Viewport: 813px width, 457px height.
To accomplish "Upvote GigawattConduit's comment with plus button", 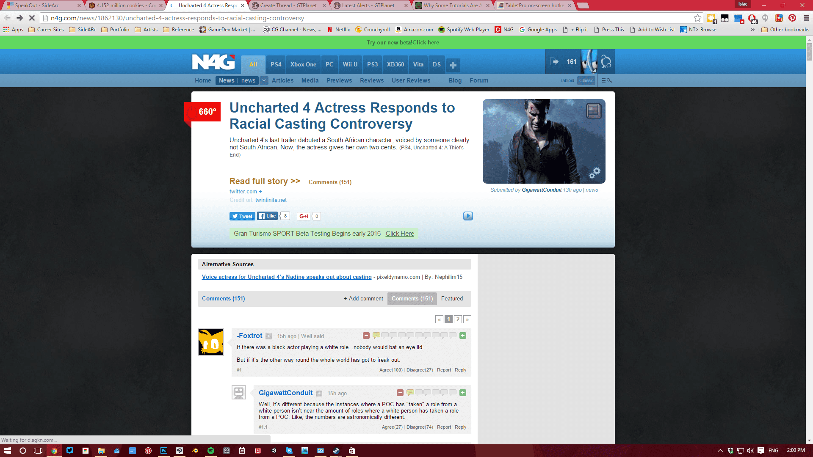I will coord(463,393).
